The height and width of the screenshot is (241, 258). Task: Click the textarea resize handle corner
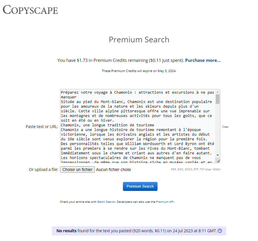(x=218, y=161)
